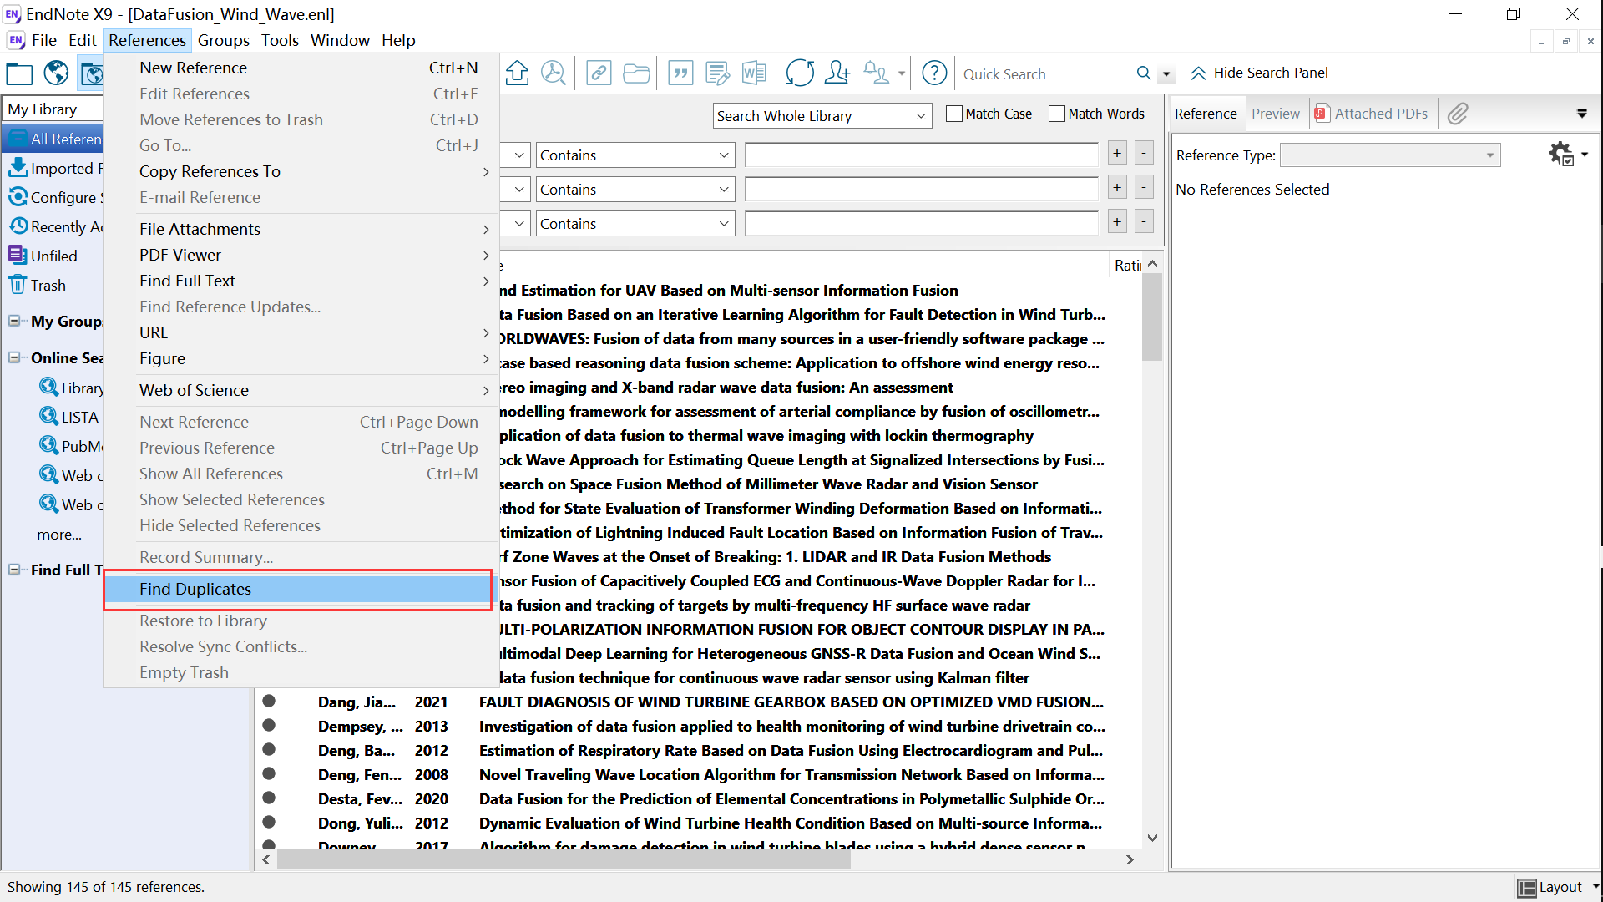Screen dimensions: 1603x902
Task: Click the Help question mark icon
Action: pos(934,73)
